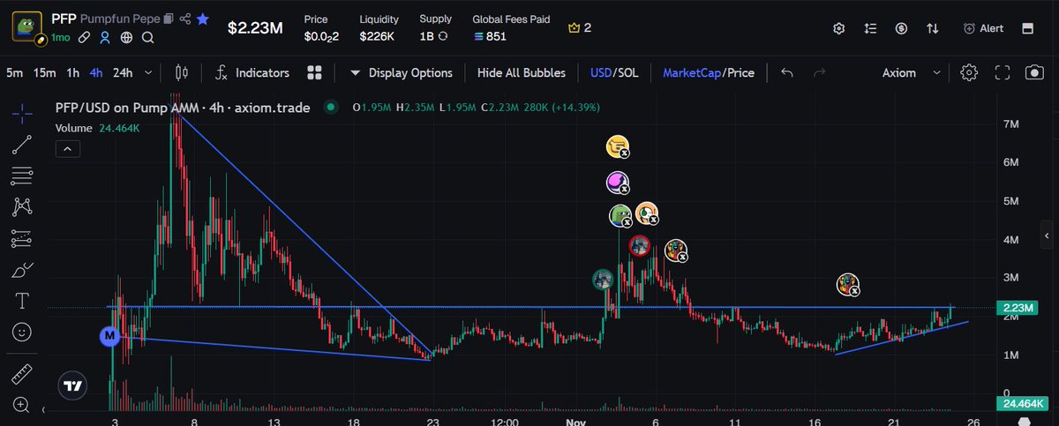1059x426 pixels.
Task: Click the $2.23M market cap value
Action: pos(255,28)
